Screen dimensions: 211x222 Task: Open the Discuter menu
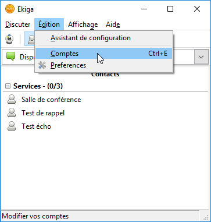[x=17, y=24]
